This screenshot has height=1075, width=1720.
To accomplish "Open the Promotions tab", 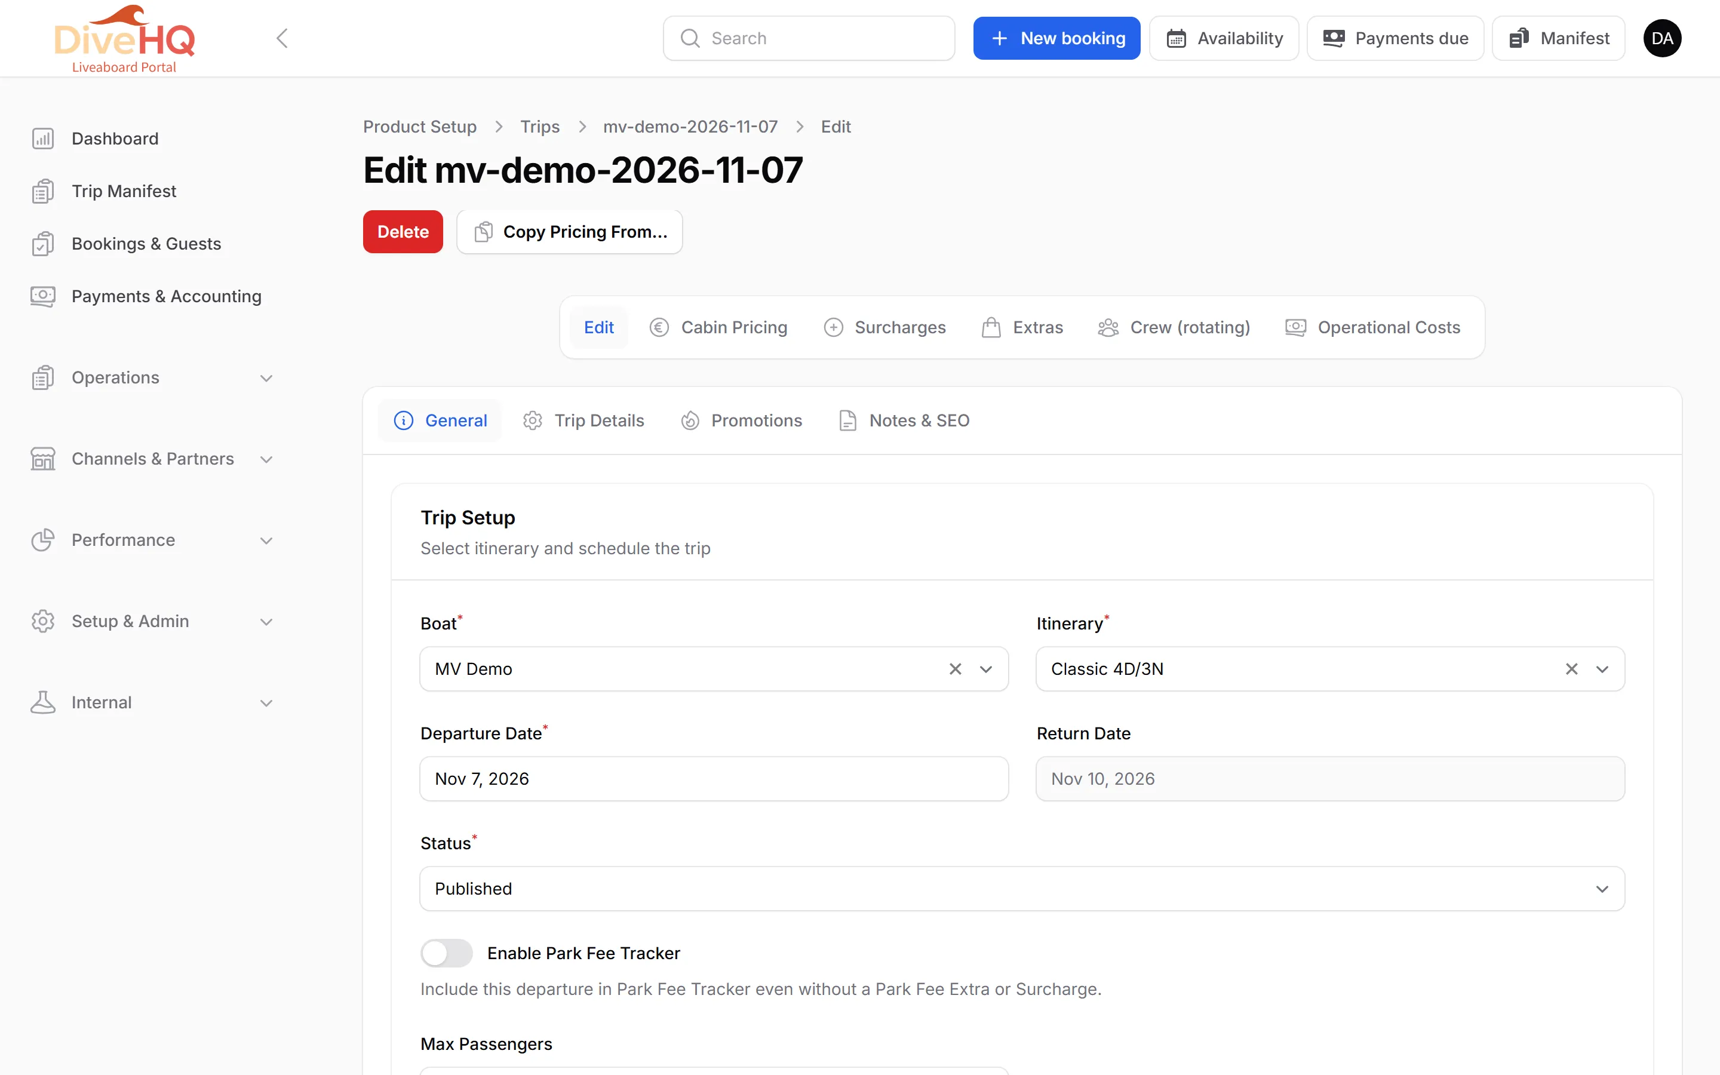I will pyautogui.click(x=741, y=420).
